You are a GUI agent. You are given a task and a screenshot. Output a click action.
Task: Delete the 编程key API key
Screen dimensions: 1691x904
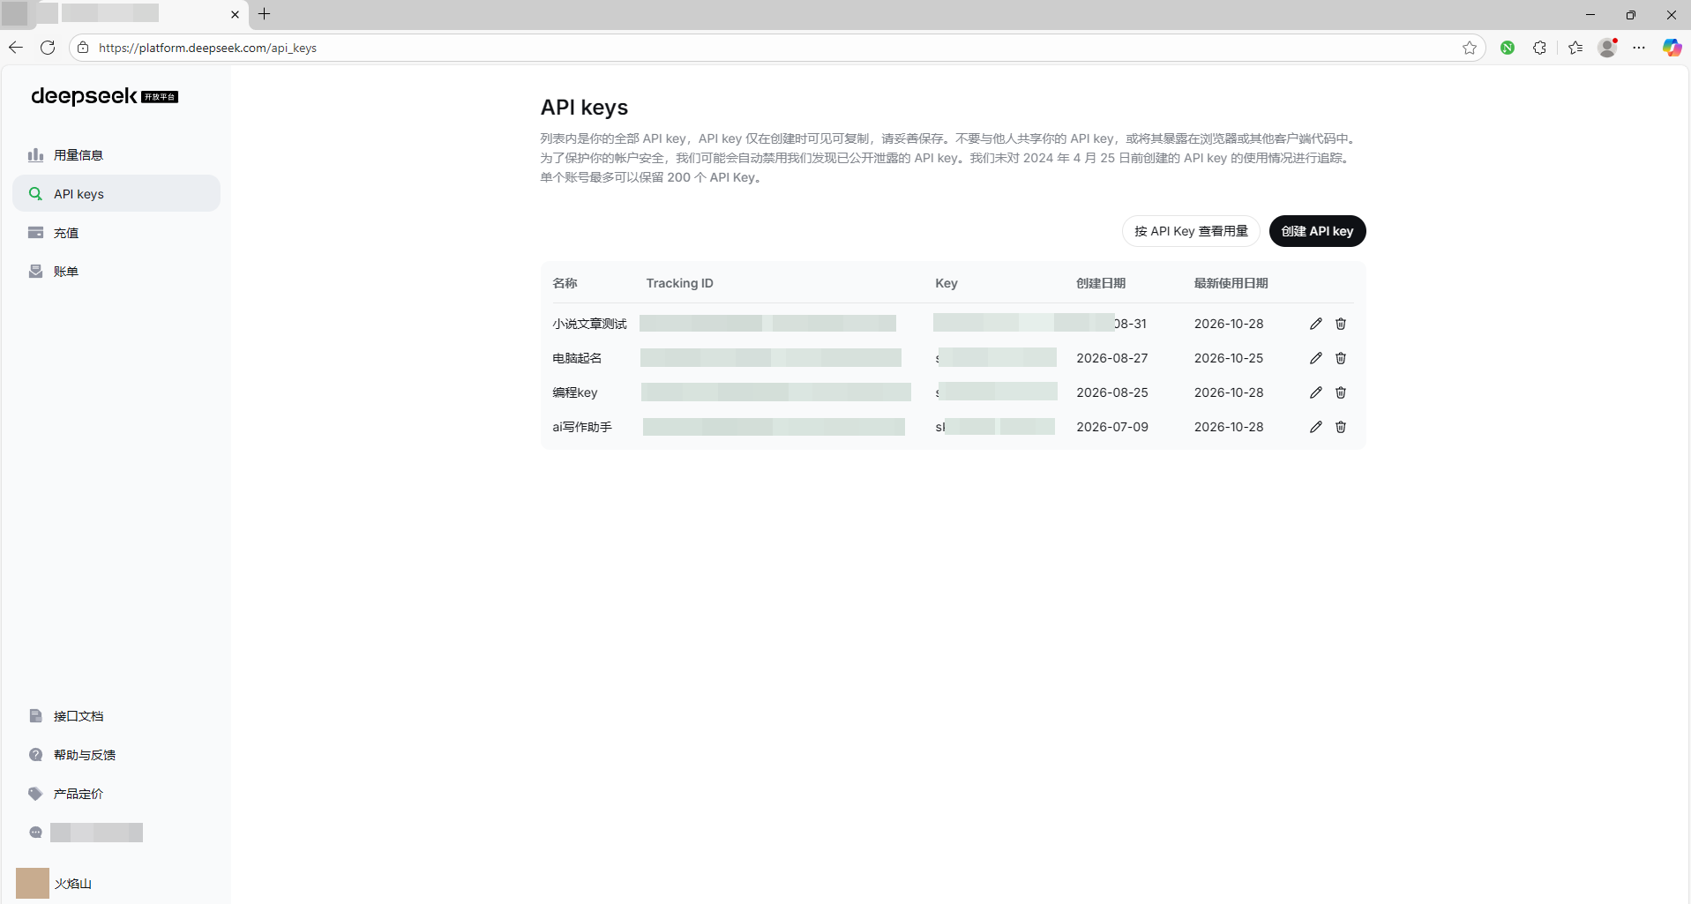(x=1340, y=392)
